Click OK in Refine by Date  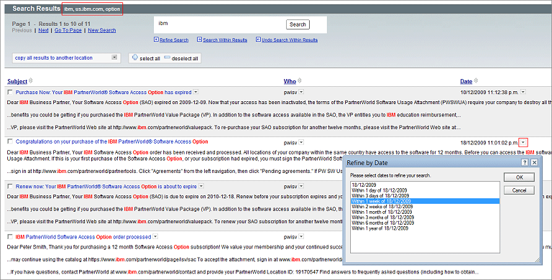click(x=519, y=177)
